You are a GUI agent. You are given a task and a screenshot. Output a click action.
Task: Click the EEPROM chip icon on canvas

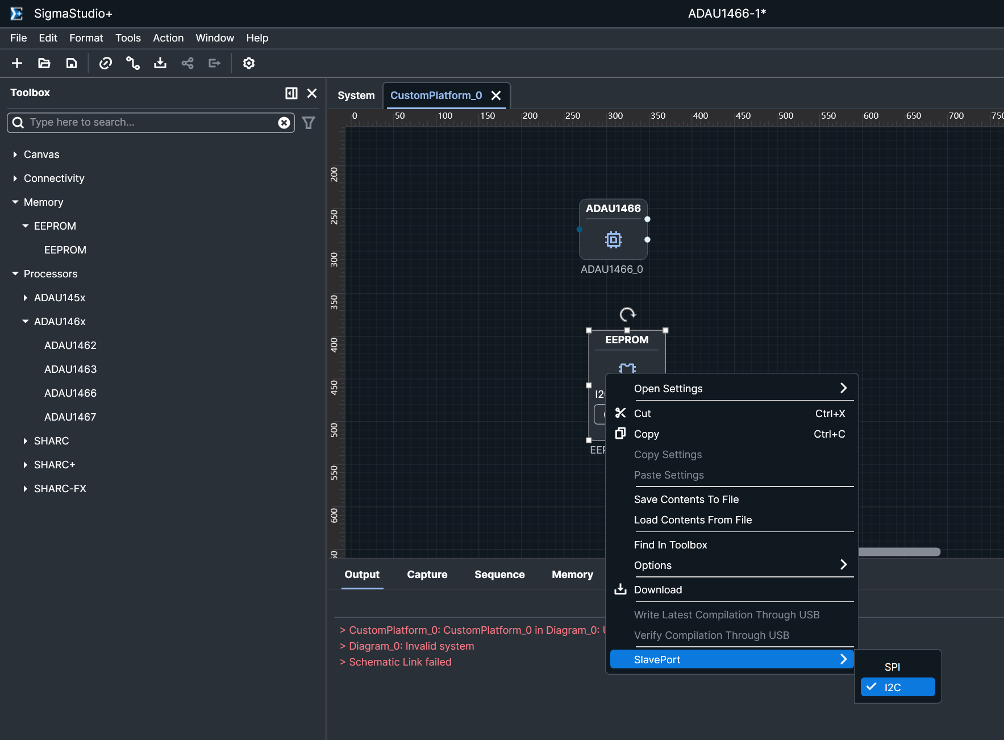click(x=627, y=368)
